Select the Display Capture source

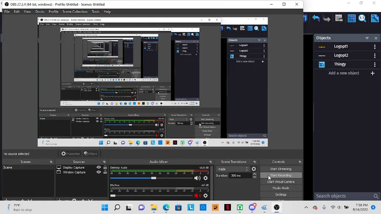click(74, 167)
